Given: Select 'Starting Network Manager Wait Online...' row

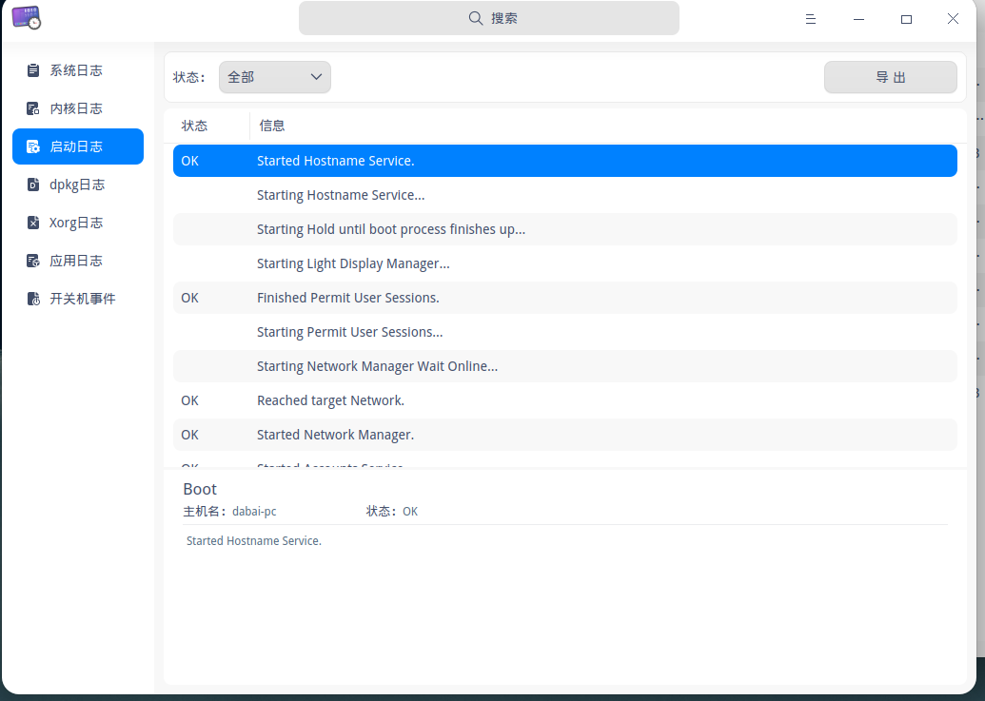Looking at the screenshot, I should click(x=564, y=366).
